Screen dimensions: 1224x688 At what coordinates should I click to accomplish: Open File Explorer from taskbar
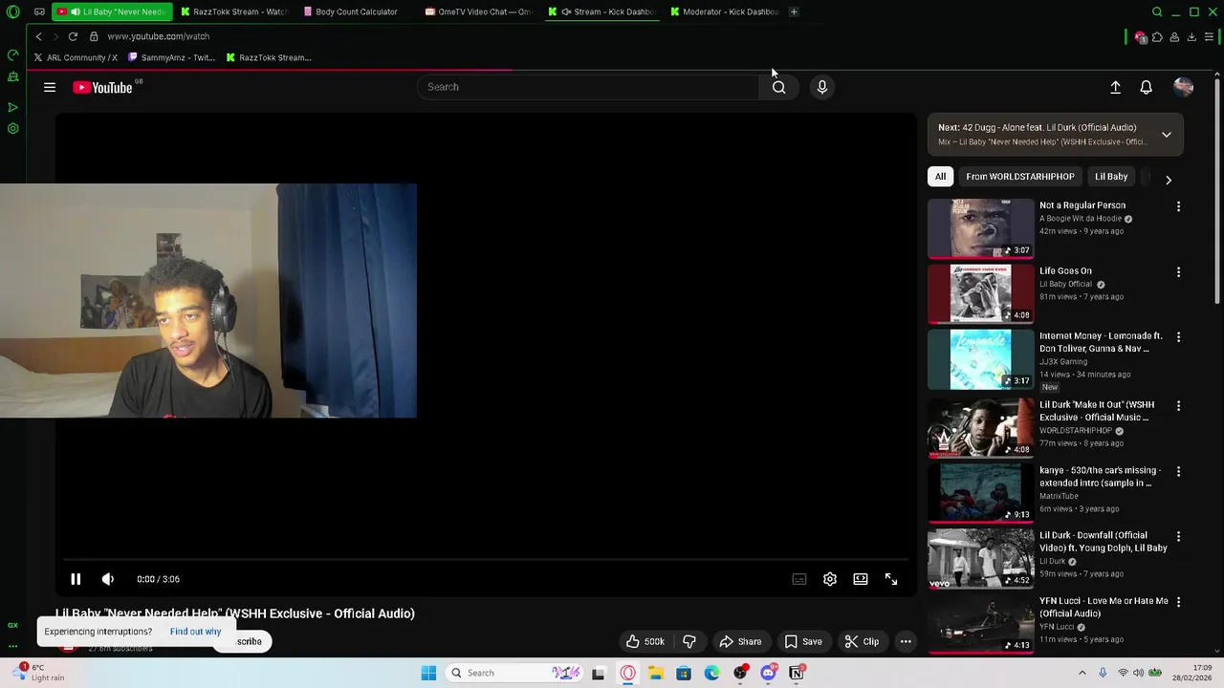click(655, 674)
